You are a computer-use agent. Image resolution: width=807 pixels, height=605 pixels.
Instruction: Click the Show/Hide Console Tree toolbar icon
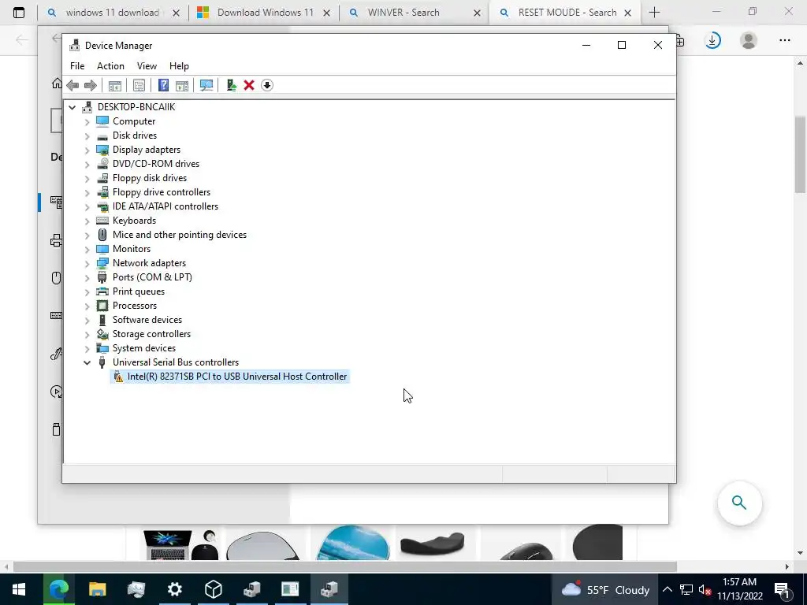[x=115, y=85]
